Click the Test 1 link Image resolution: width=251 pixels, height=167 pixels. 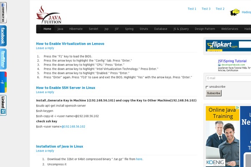[192, 9]
